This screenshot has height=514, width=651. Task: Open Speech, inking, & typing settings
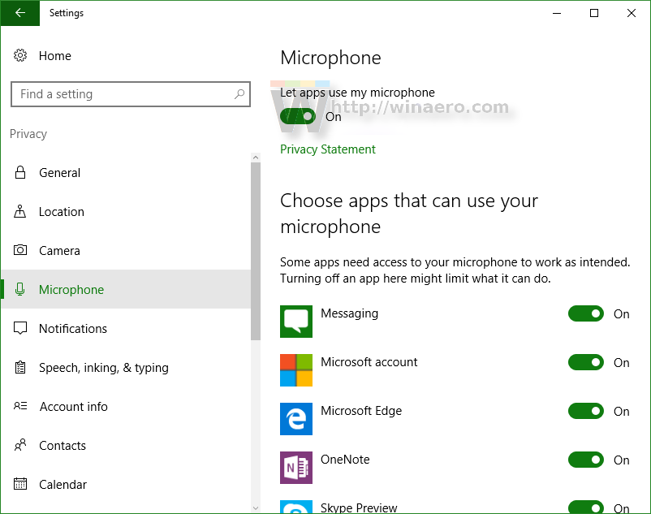(126, 367)
